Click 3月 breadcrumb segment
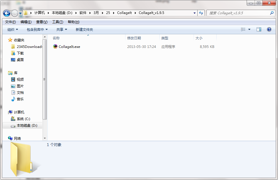 pyautogui.click(x=96, y=13)
